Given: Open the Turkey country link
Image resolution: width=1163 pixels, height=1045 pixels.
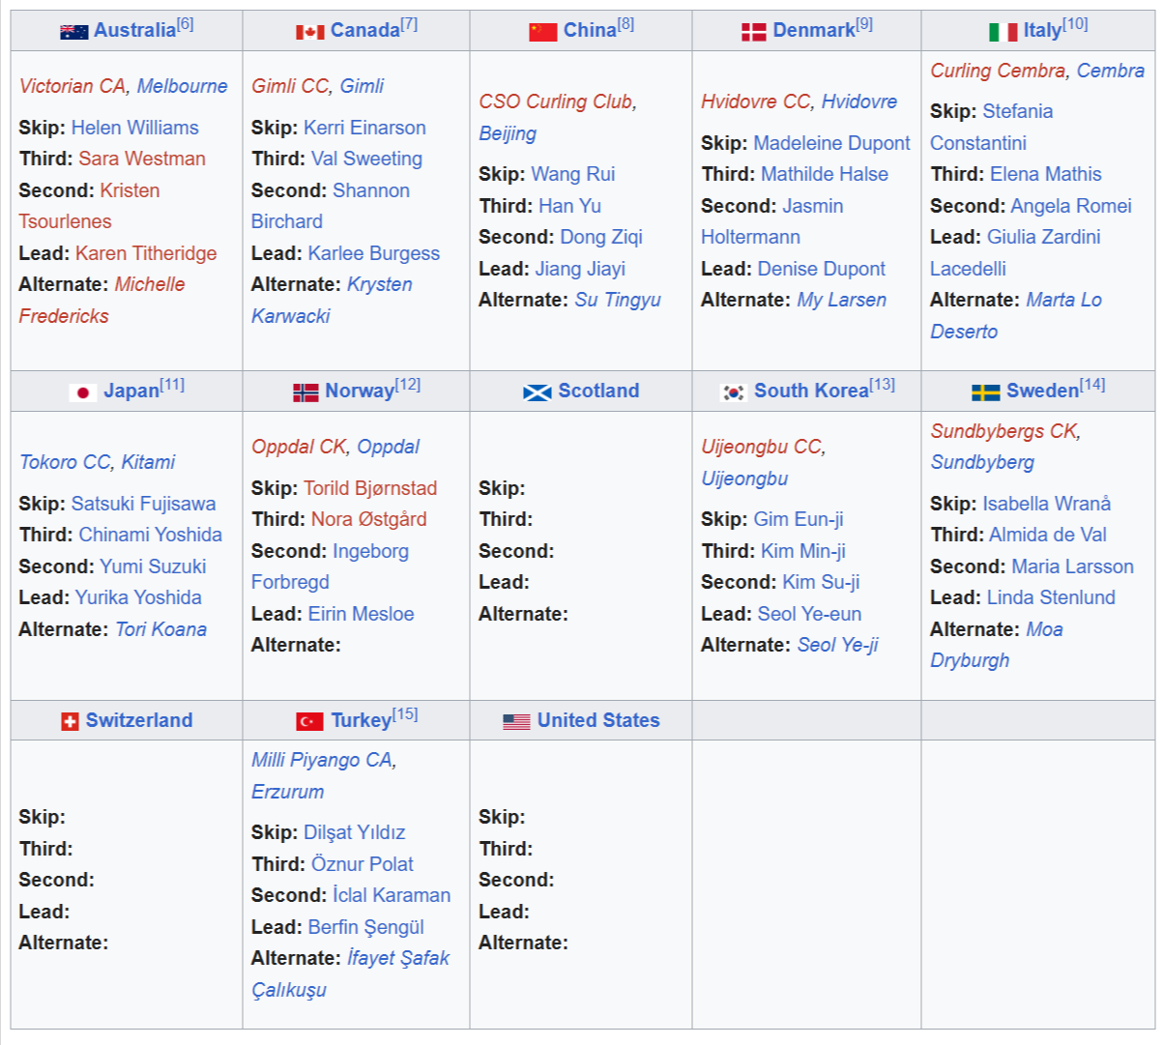Looking at the screenshot, I should (361, 721).
